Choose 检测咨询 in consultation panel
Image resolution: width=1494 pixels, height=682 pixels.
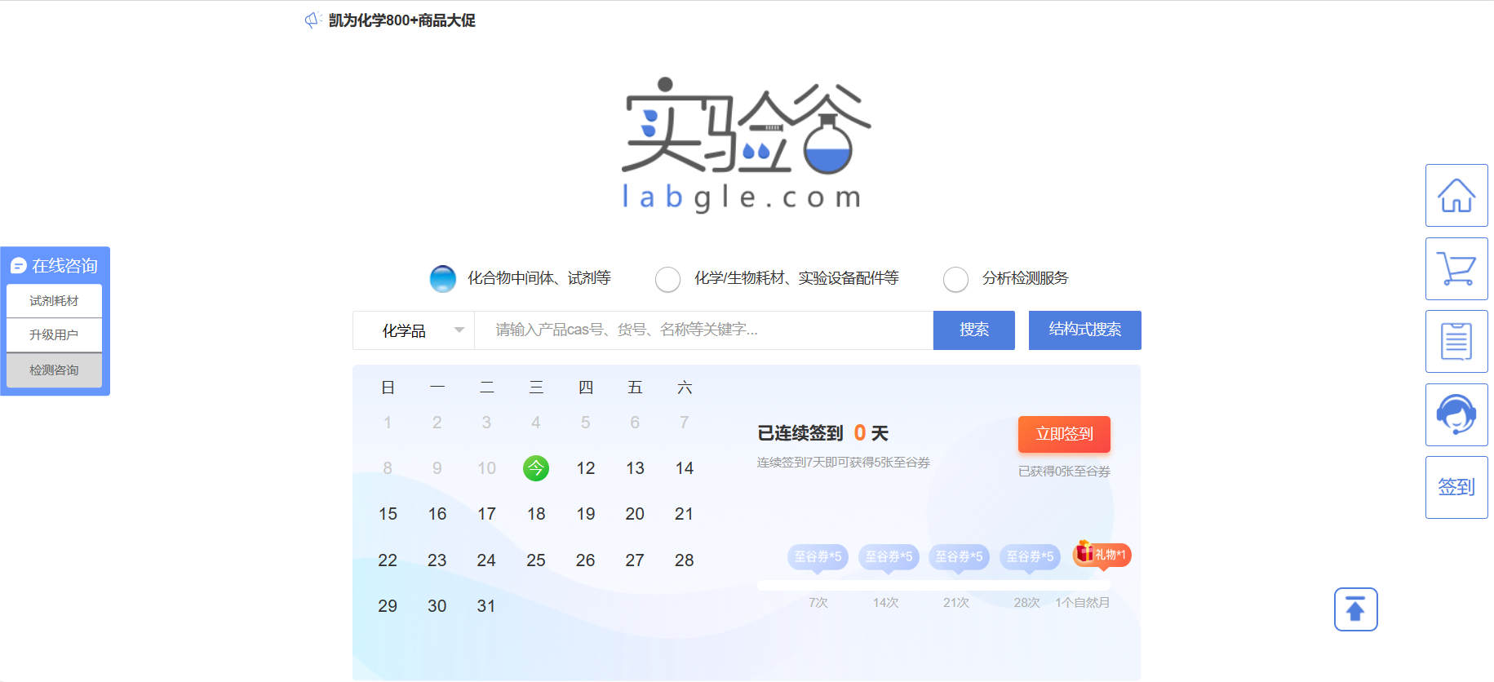click(54, 370)
